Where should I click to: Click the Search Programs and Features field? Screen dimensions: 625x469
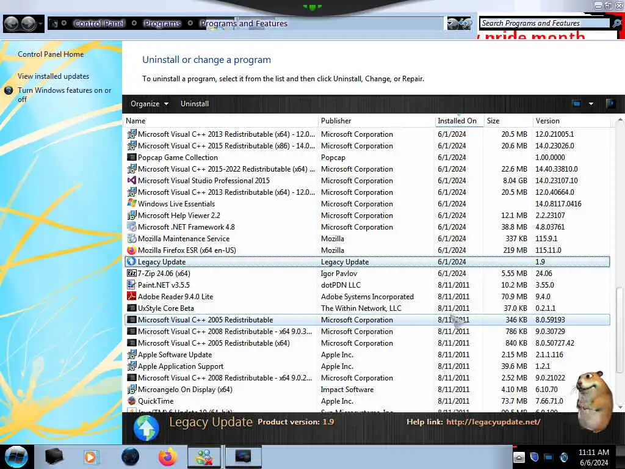click(x=544, y=23)
